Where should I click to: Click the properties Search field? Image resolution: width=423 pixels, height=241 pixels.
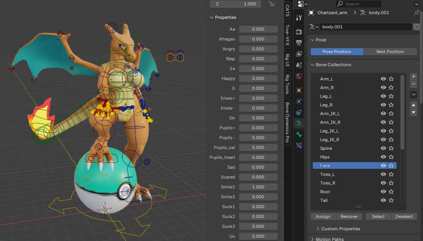click(x=359, y=4)
